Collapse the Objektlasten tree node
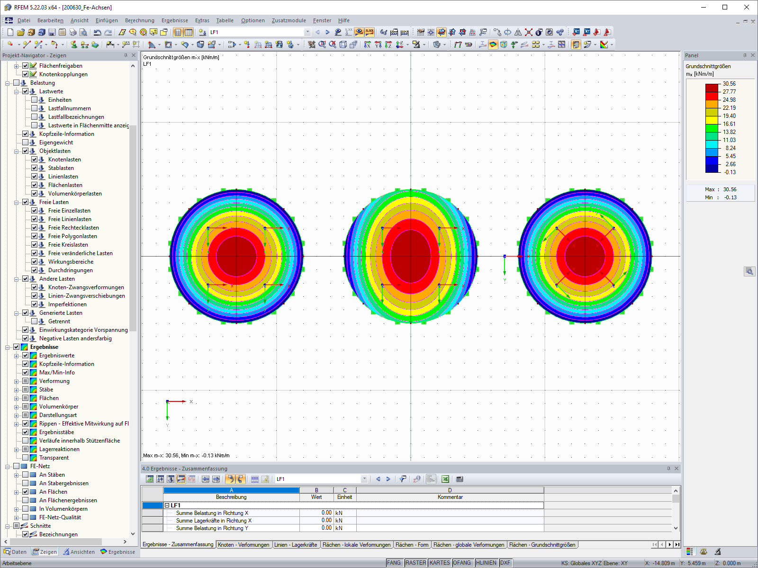This screenshot has width=758, height=568. tap(17, 151)
